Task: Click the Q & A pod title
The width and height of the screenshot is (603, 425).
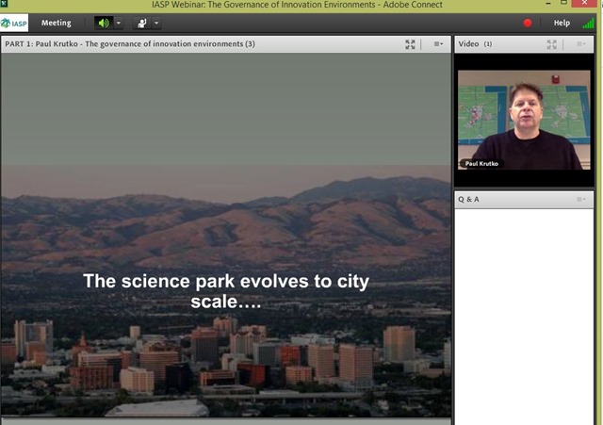Action: pos(468,199)
